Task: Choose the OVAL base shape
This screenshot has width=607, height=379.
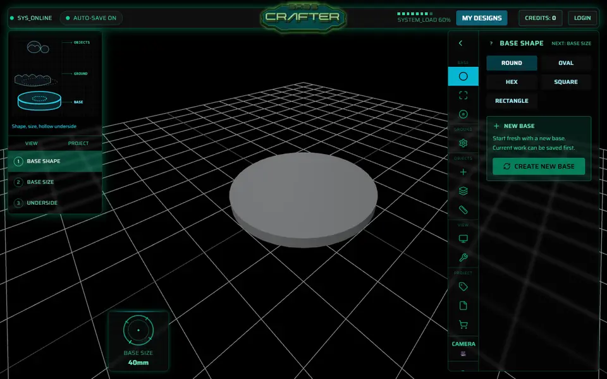Action: (566, 63)
